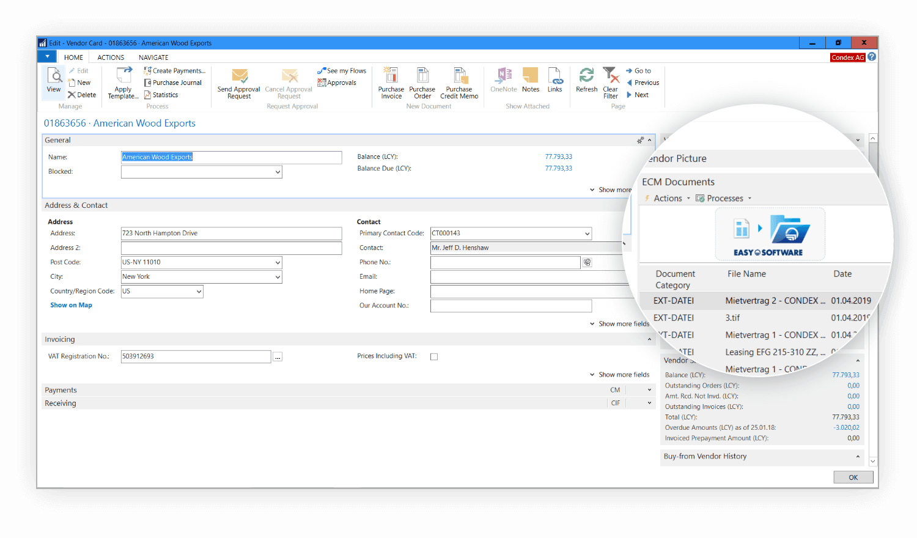
Task: Open Primary Contact Code dropdown
Action: click(x=587, y=234)
